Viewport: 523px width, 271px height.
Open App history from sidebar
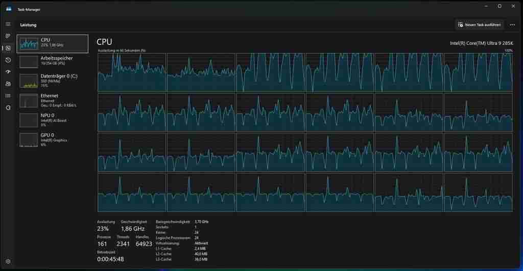point(8,60)
